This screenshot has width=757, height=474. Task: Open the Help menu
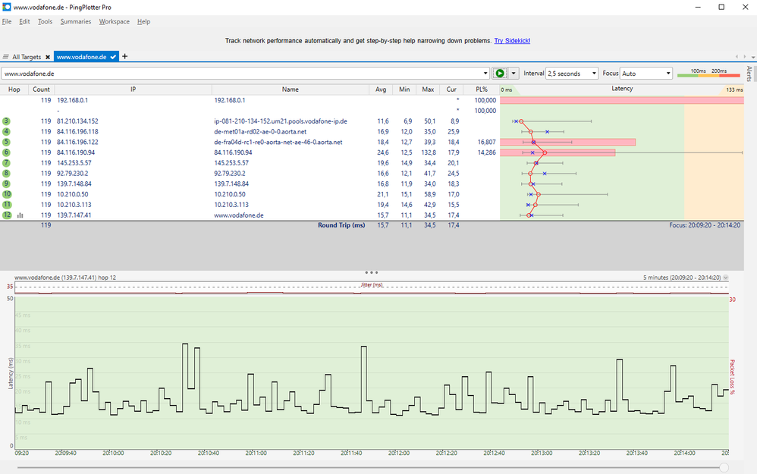[144, 22]
